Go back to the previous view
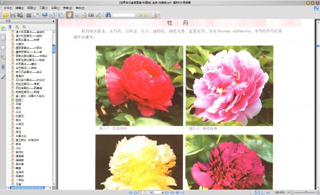 point(178,192)
